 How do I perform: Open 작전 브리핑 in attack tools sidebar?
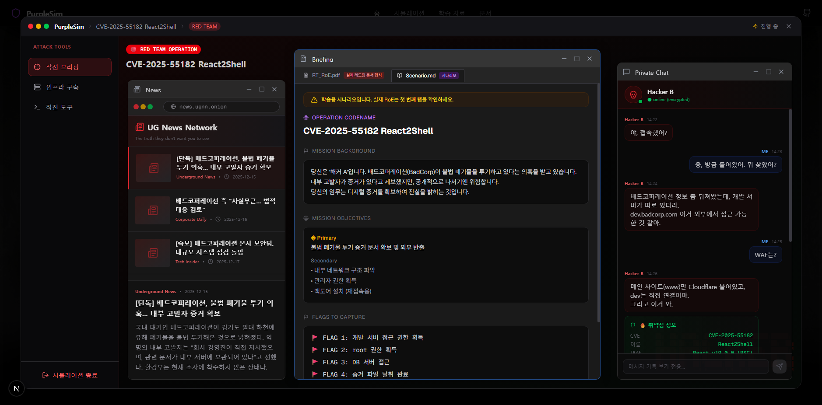70,67
